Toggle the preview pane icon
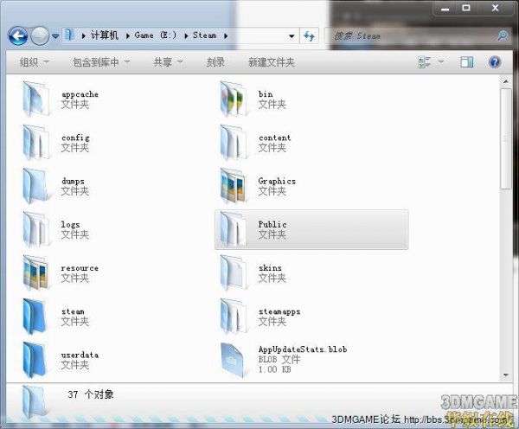The image size is (519, 429). [x=467, y=62]
